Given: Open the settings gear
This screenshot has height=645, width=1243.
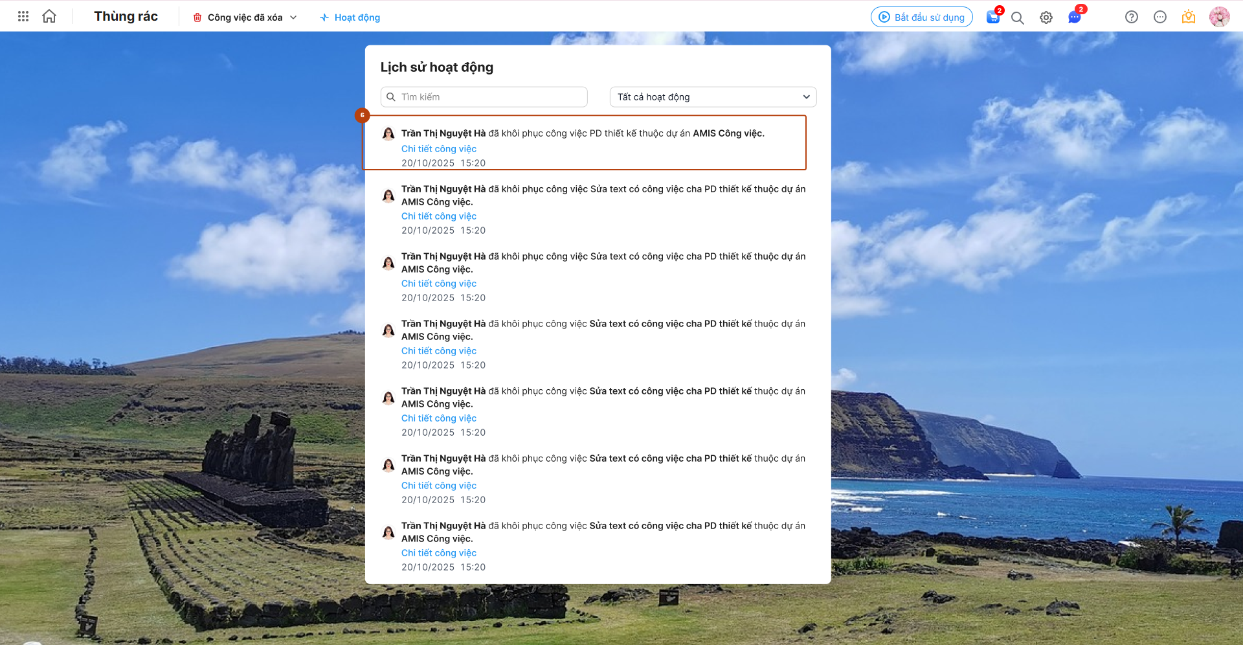Looking at the screenshot, I should tap(1046, 17).
